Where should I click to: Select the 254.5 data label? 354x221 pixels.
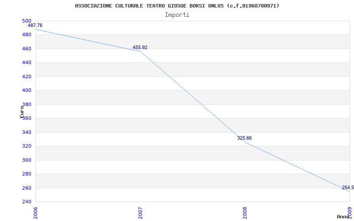coord(348,187)
